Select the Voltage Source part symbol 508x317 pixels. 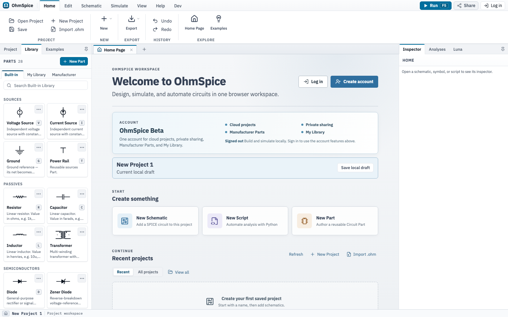point(20,112)
